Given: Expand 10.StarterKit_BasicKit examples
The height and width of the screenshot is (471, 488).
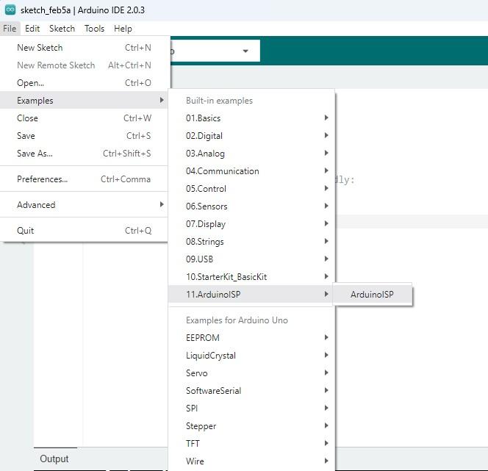Looking at the screenshot, I should pyautogui.click(x=252, y=277).
